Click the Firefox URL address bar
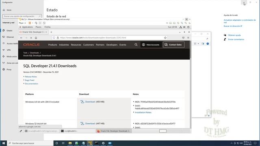This screenshot has height=146, width=260. [109, 38]
